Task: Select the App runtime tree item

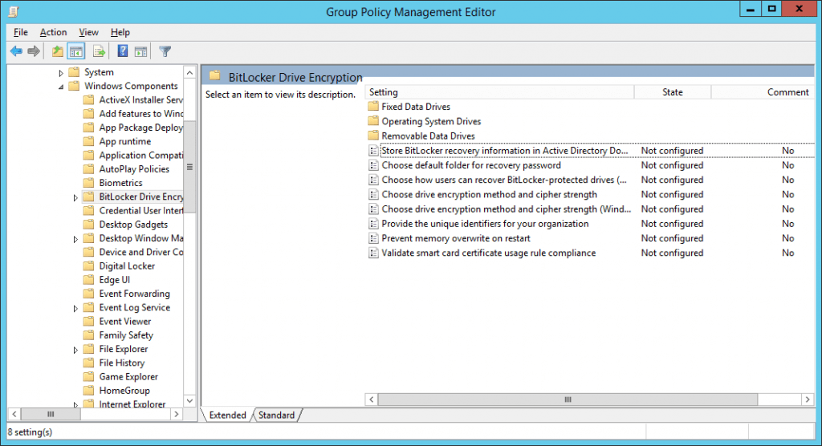Action: 124,141
